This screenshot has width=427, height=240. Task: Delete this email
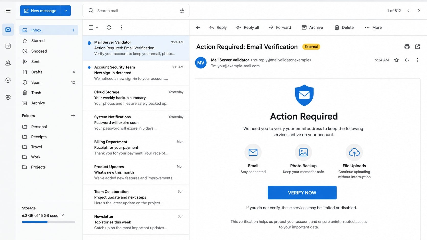click(344, 27)
